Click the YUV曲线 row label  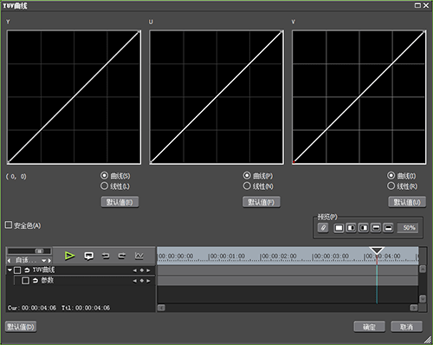[43, 270]
